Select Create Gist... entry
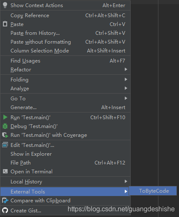The width and height of the screenshot is (179, 217). tap(66, 211)
